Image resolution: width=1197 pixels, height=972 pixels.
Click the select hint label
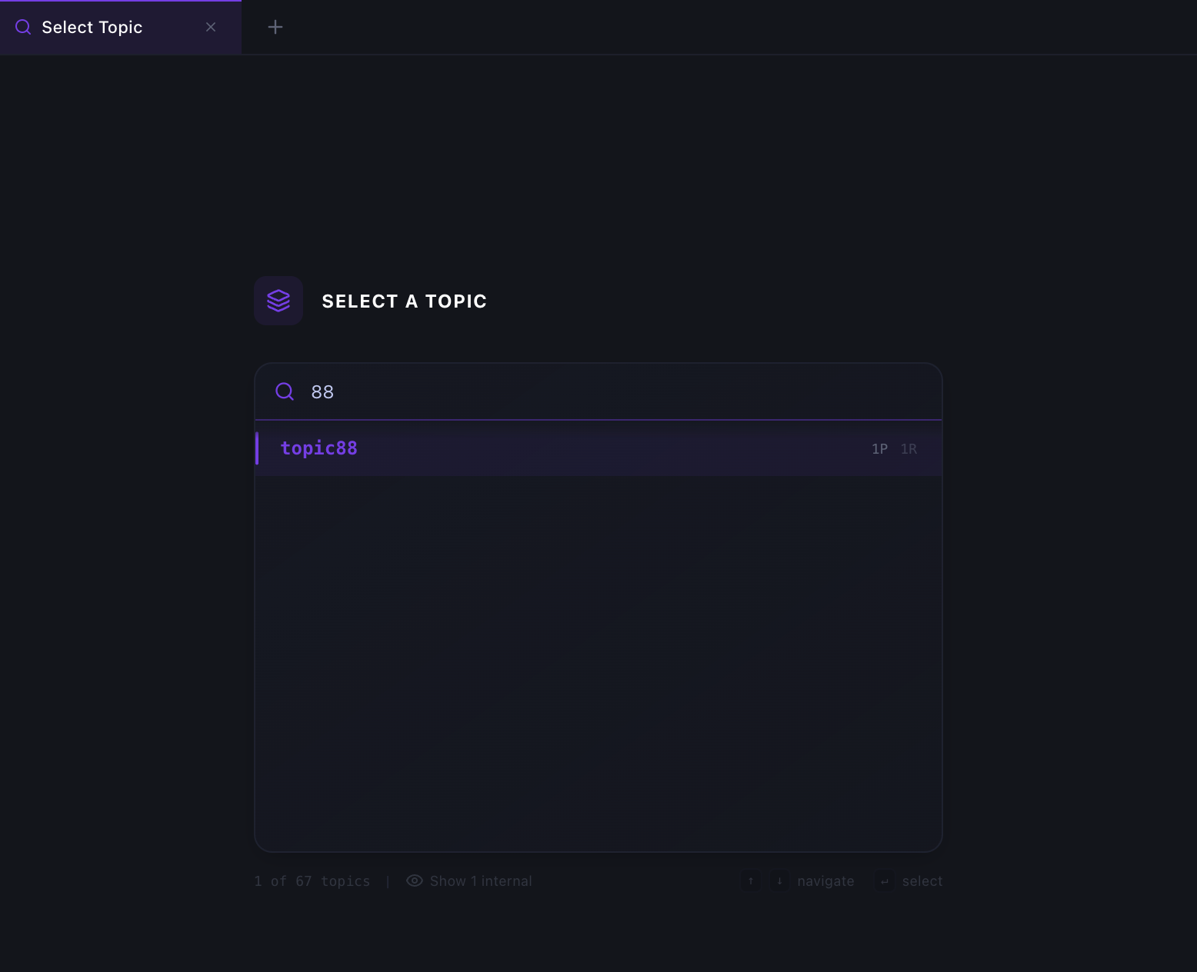point(922,881)
